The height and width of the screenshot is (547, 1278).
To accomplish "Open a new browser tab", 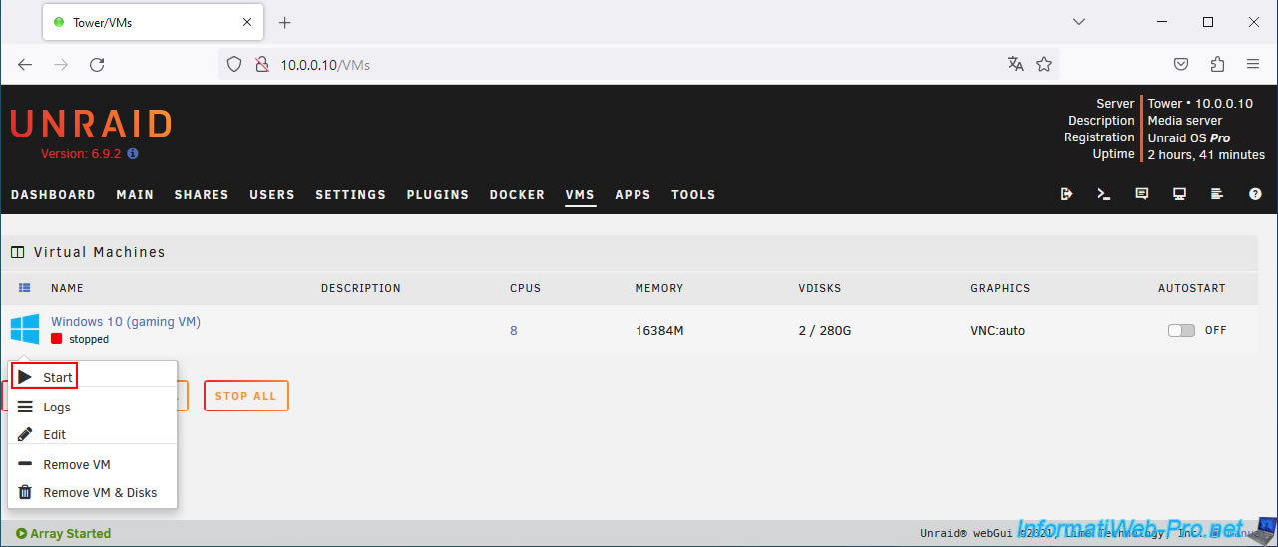I will pyautogui.click(x=285, y=22).
